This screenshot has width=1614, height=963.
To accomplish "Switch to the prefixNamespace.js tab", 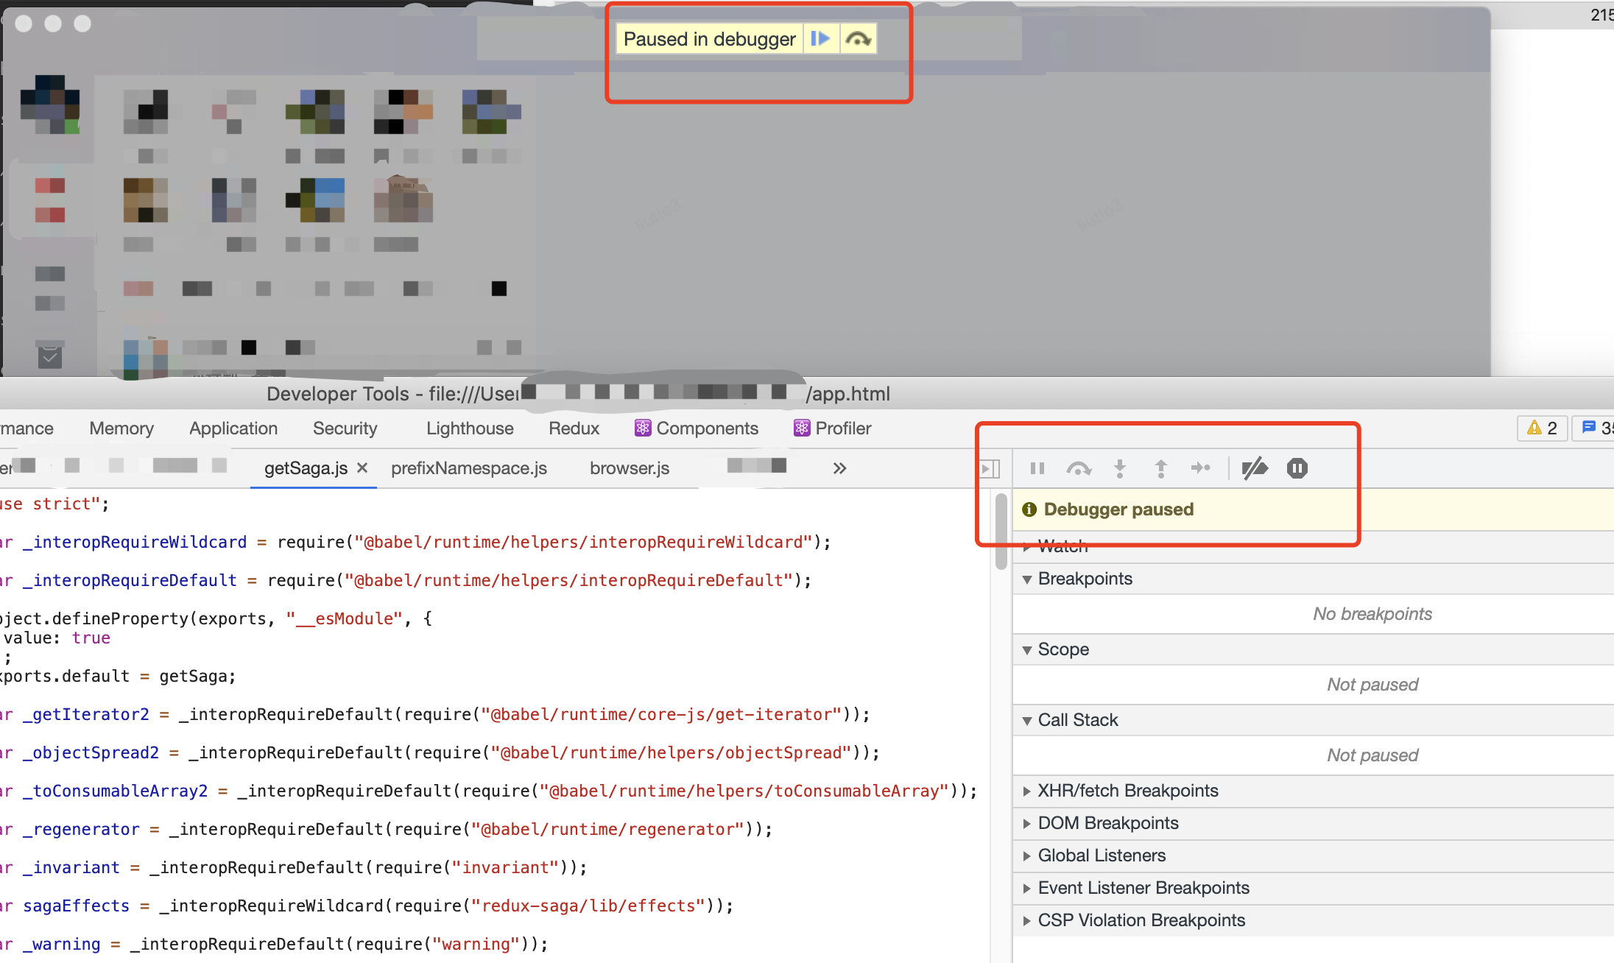I will click(x=469, y=468).
